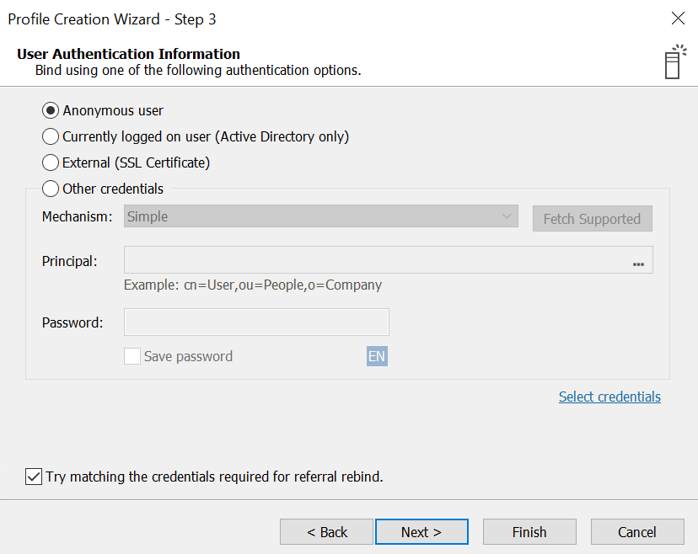
Task: Click the EN keyboard language indicator
Action: (377, 356)
